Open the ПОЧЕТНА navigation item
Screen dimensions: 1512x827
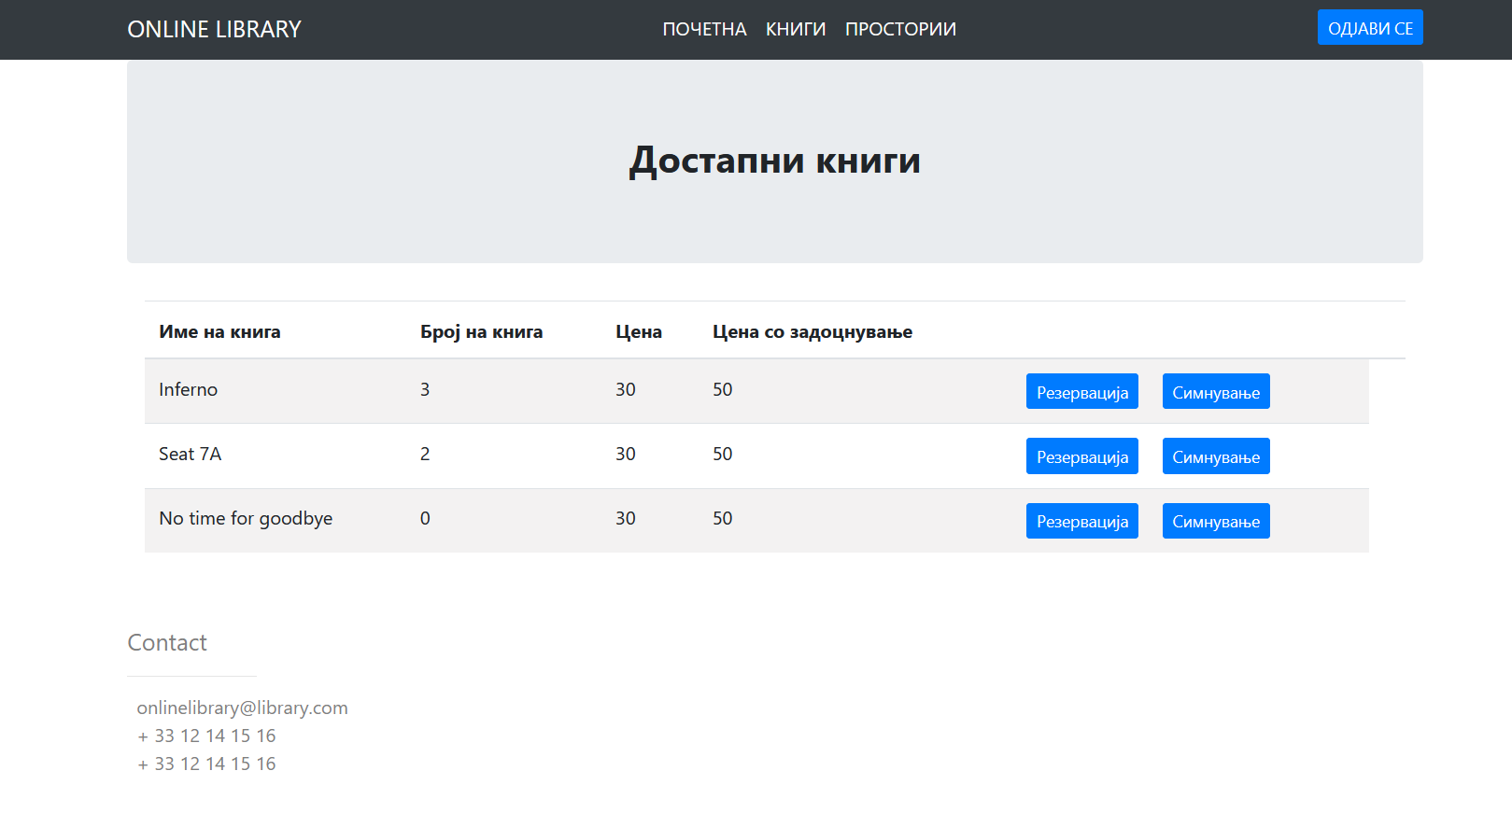click(x=704, y=30)
